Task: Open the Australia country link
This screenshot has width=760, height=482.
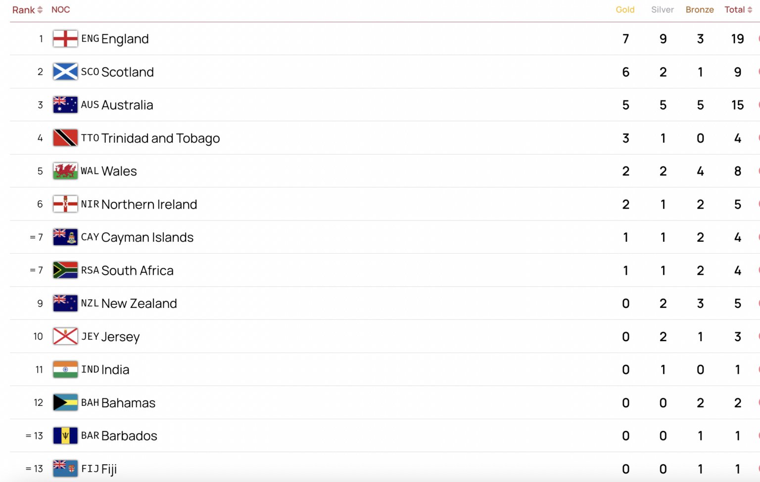Action: [127, 105]
